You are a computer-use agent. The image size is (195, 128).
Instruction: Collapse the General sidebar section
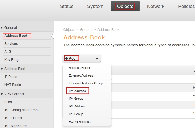pos(10,28)
